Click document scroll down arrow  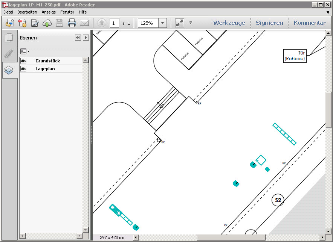328,231
